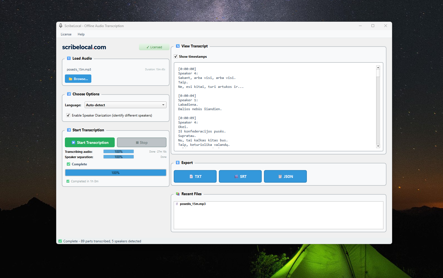Screen dimensions: 443x278
Task: Click the Recent Files panel icon
Action: 178,194
